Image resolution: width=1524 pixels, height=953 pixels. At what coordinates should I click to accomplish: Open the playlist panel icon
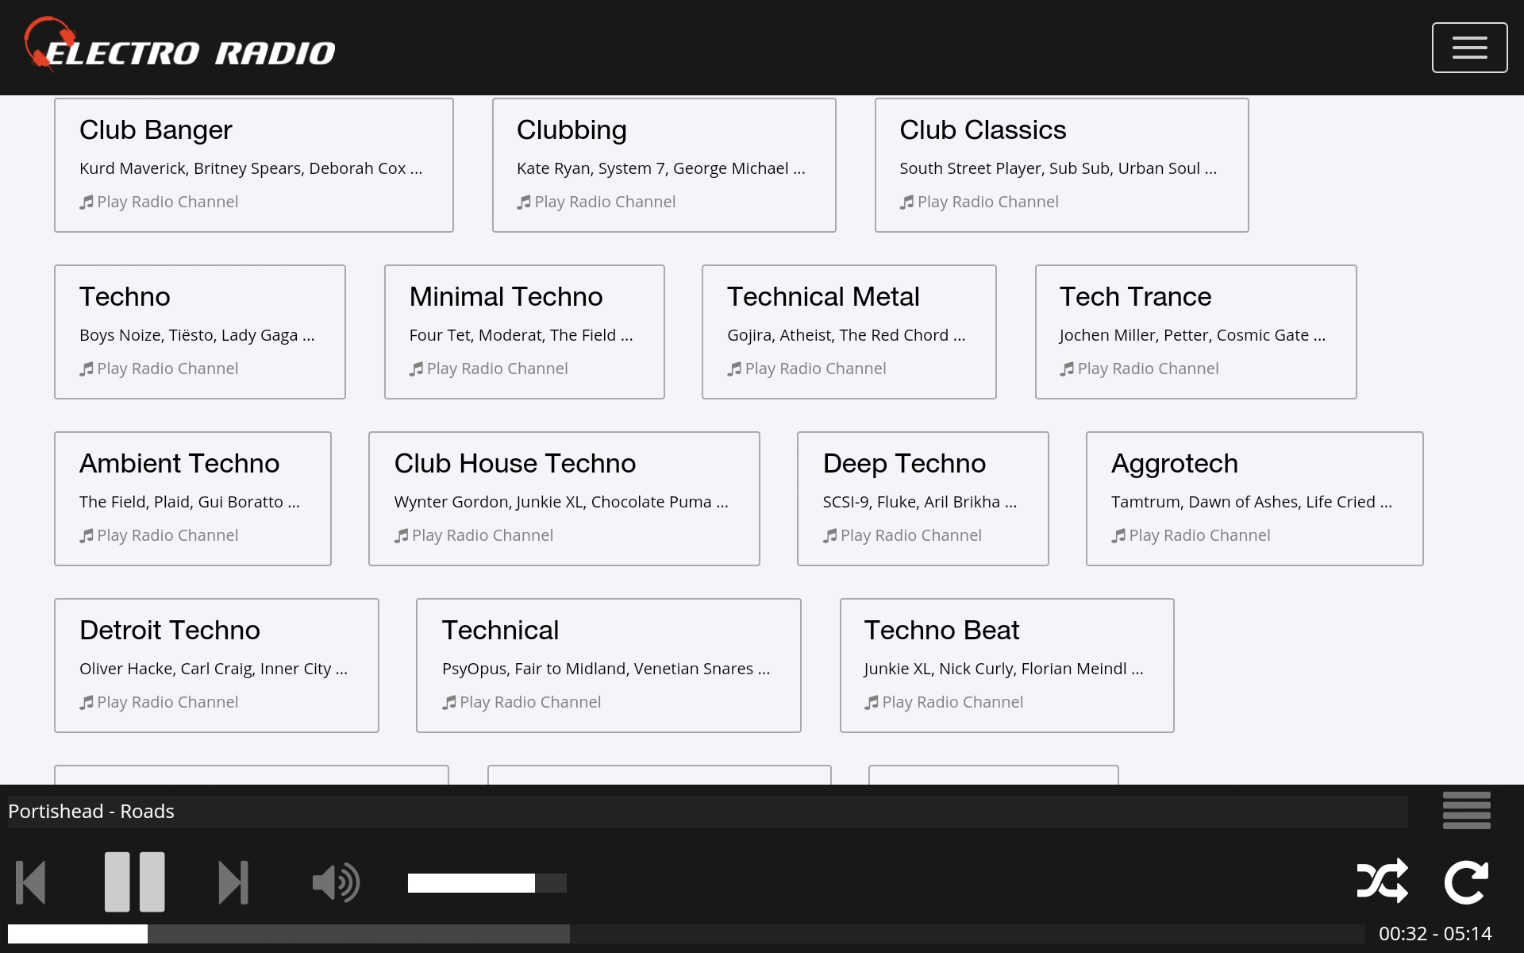click(1466, 810)
